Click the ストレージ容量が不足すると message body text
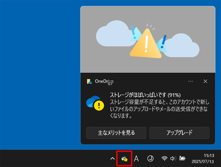Image resolution: width=221 pixels, height=167 pixels. pyautogui.click(x=160, y=109)
